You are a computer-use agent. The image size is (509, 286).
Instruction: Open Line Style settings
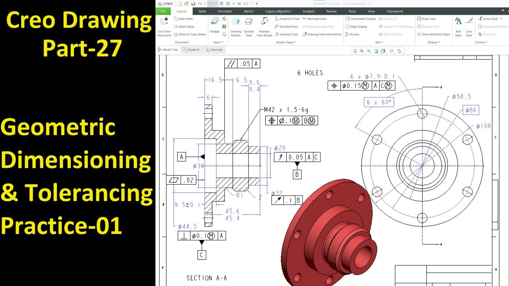click(469, 27)
